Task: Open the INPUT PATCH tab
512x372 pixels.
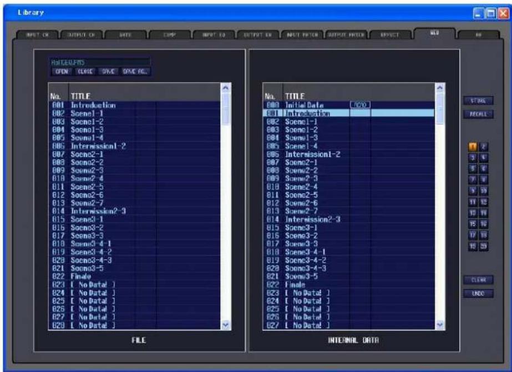Action: click(302, 35)
